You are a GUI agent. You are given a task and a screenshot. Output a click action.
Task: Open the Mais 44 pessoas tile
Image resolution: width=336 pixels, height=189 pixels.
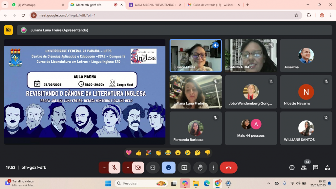click(251, 128)
